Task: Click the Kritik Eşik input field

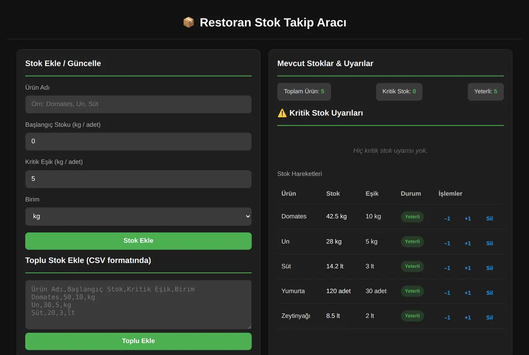Action: 138,179
